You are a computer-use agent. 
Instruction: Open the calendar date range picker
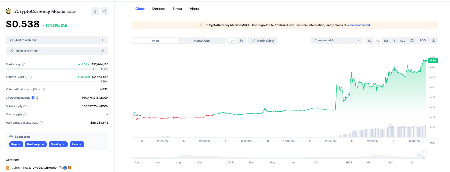pyautogui.click(x=412, y=41)
